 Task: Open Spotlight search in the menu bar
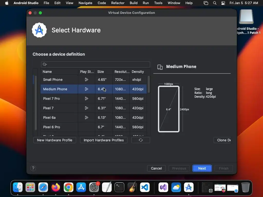215,3
